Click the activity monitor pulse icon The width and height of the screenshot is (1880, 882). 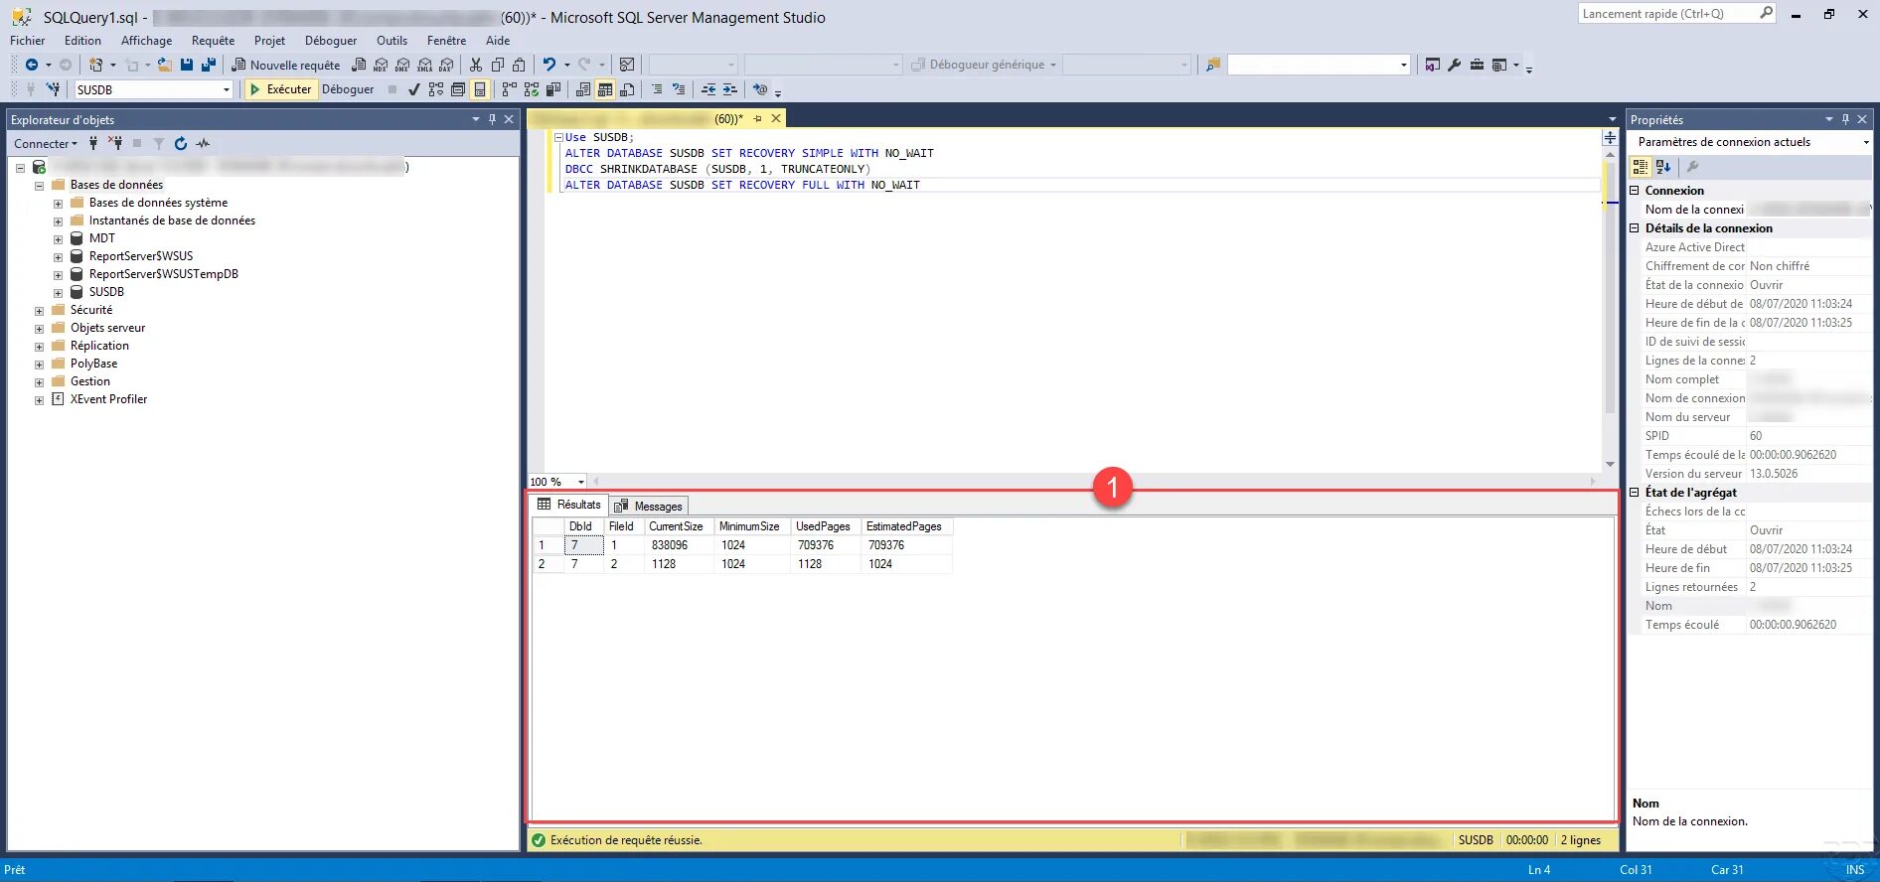(204, 144)
